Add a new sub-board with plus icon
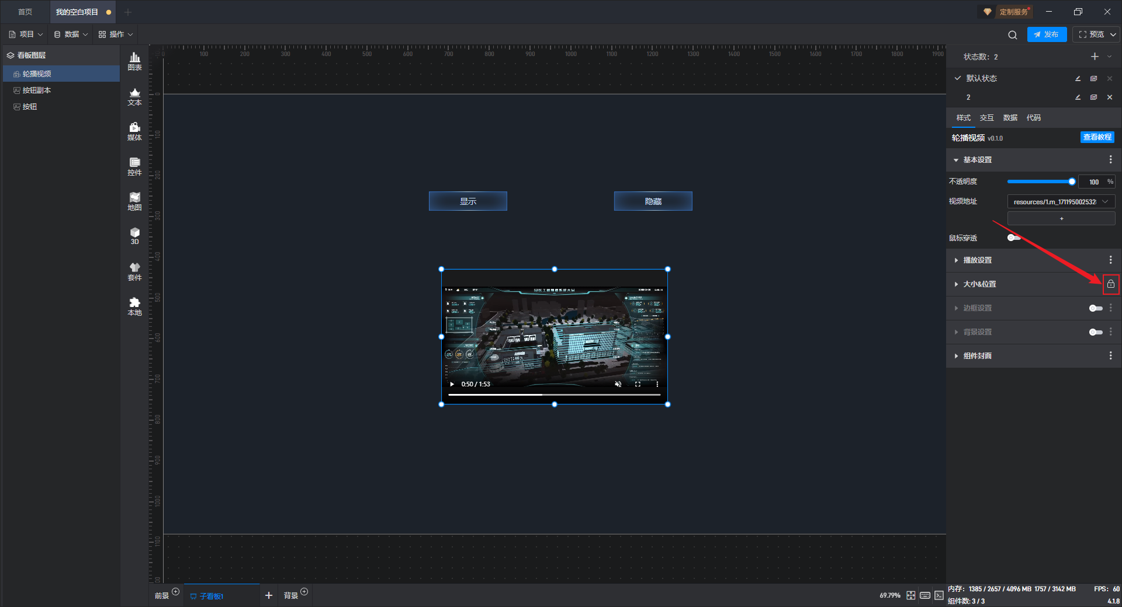Viewport: 1122px width, 607px height. tap(269, 595)
